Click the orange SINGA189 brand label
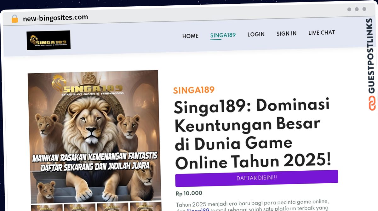 (194, 90)
